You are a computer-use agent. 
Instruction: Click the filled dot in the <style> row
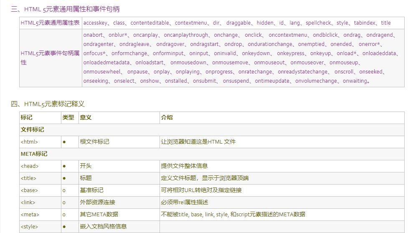pyautogui.click(x=64, y=227)
